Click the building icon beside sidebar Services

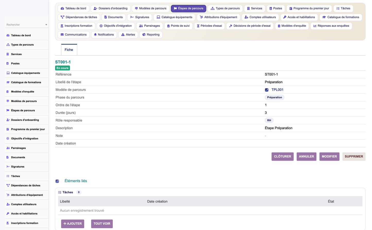[8, 54]
